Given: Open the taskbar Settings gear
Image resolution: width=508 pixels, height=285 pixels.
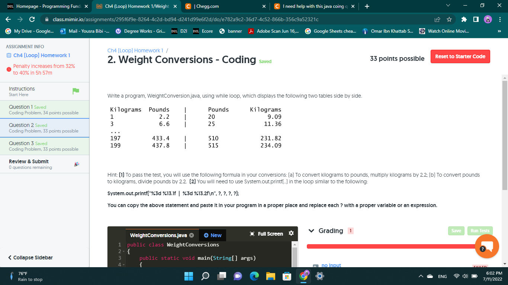Looking at the screenshot, I should click(x=319, y=276).
